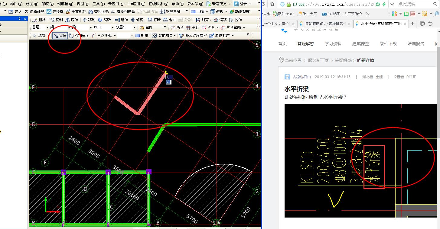The height and width of the screenshot is (229, 440).
Task: Click 服务新干线 breadcrumb link
Action: click(318, 60)
